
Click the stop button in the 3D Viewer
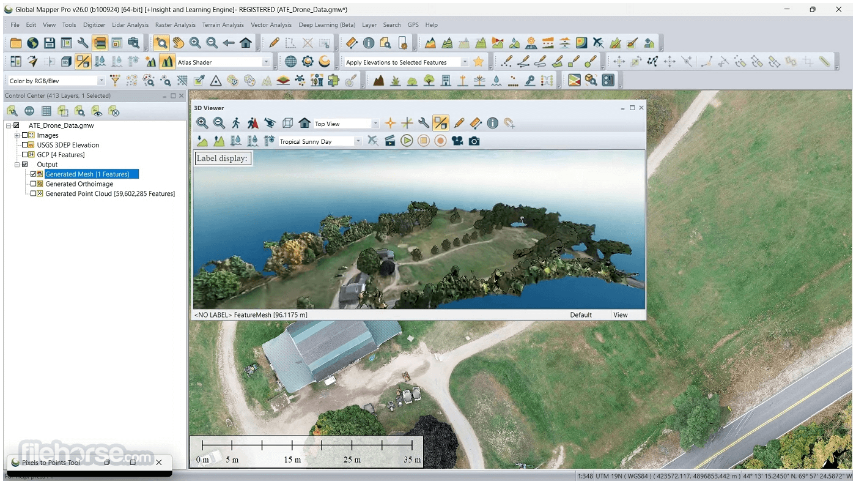coord(423,141)
